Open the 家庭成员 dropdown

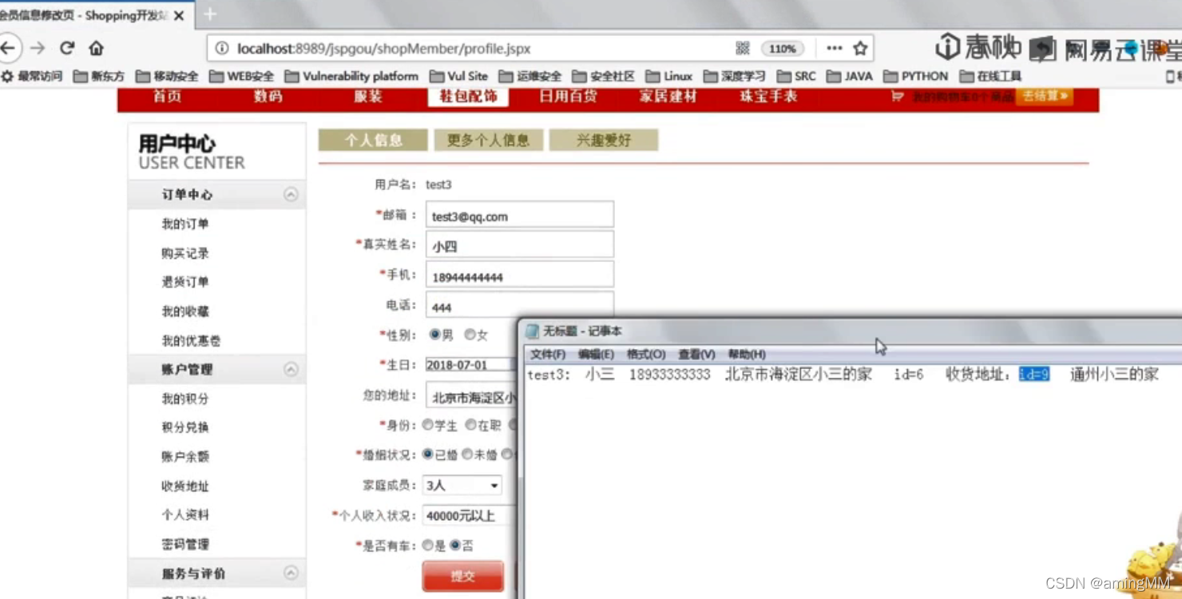click(x=462, y=485)
